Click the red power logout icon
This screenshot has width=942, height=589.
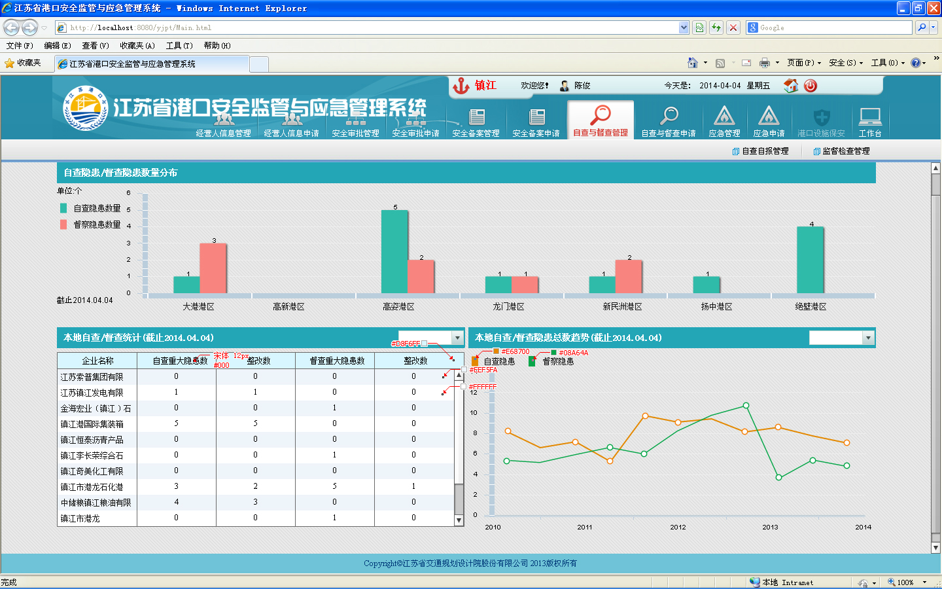click(811, 86)
